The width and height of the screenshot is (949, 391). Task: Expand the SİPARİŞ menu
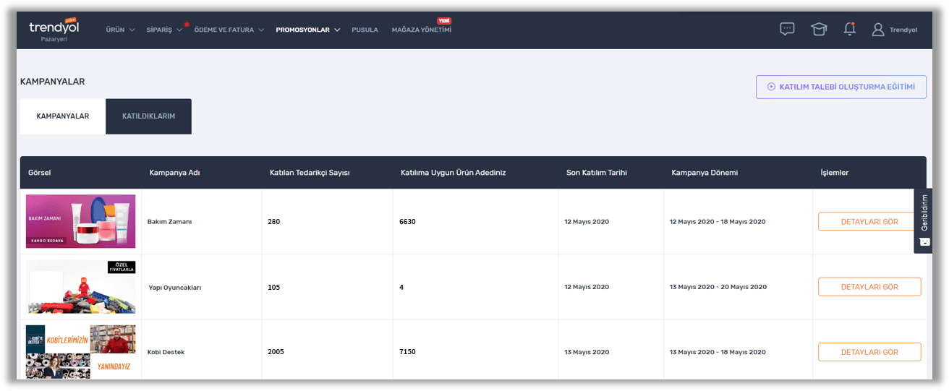[x=164, y=30]
